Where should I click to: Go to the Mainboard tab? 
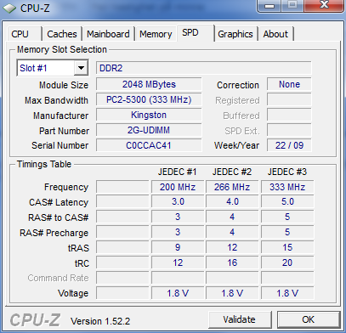point(108,34)
